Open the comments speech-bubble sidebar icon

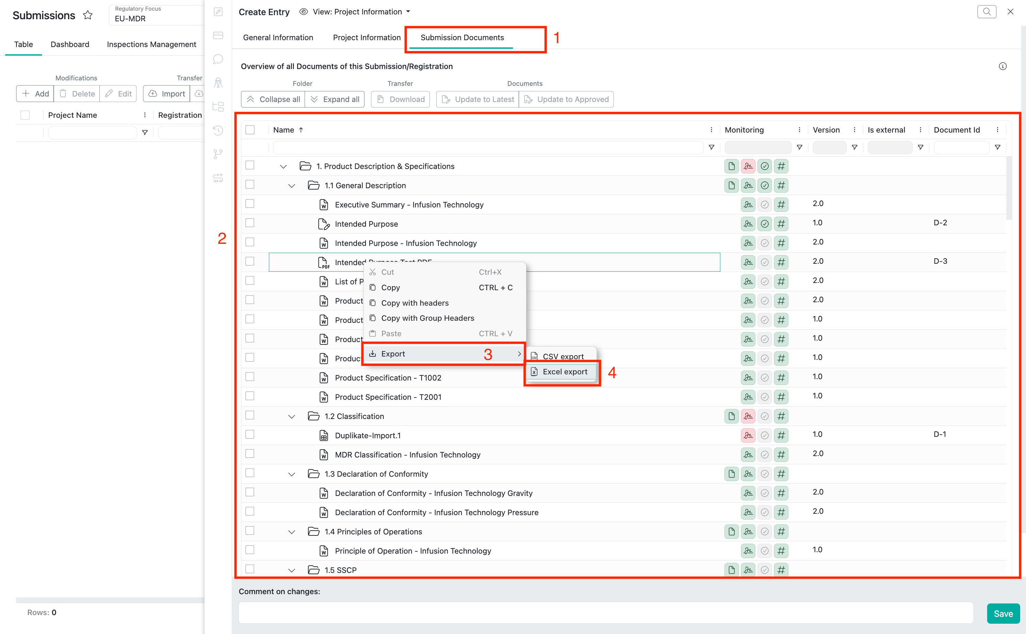pyautogui.click(x=218, y=59)
